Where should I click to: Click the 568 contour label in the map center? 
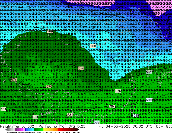93,46
